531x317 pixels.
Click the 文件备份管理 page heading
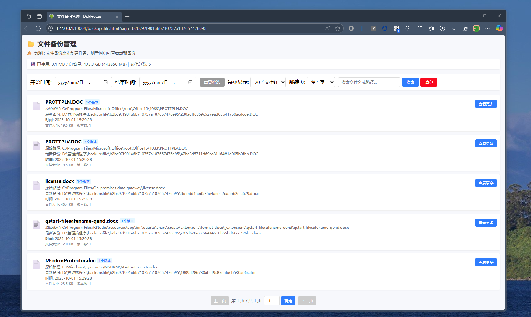[57, 44]
